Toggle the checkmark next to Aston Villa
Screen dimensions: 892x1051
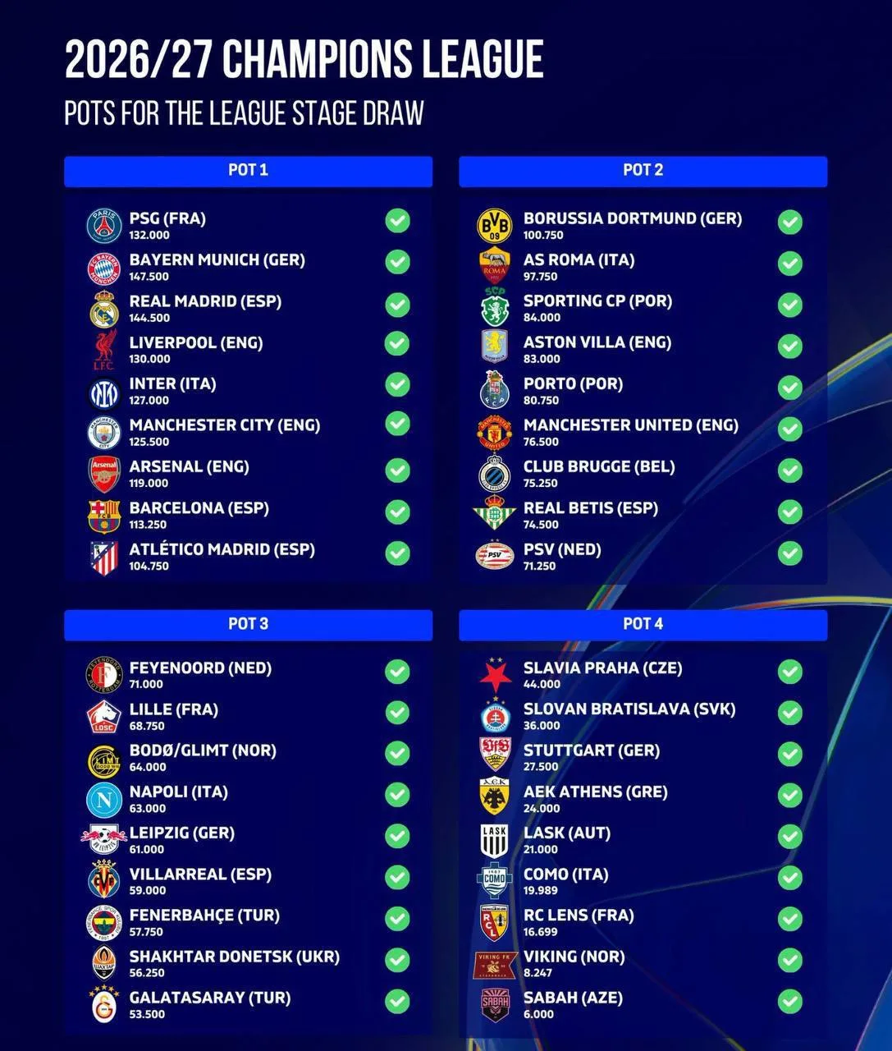click(790, 346)
